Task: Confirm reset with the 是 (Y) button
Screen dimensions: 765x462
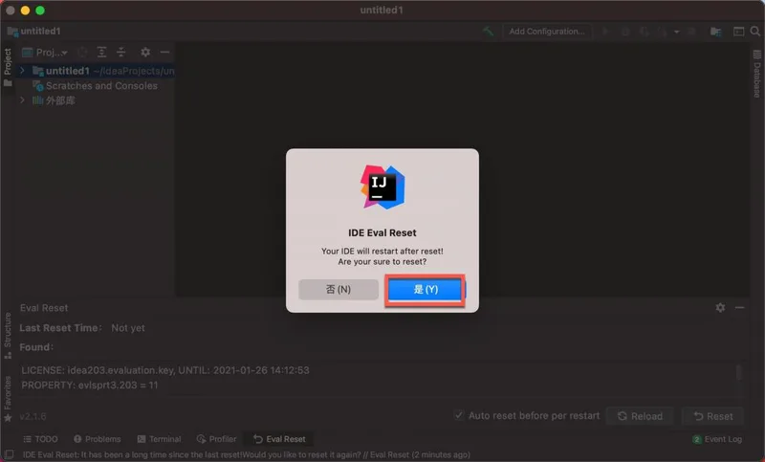Action: click(425, 289)
